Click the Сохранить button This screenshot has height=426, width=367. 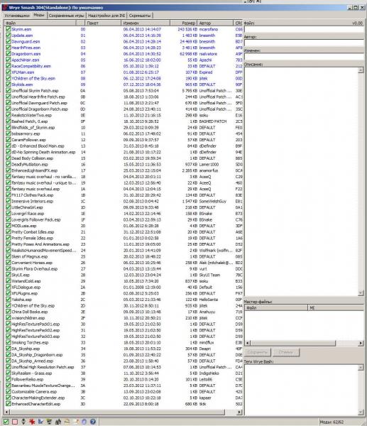[257, 352]
